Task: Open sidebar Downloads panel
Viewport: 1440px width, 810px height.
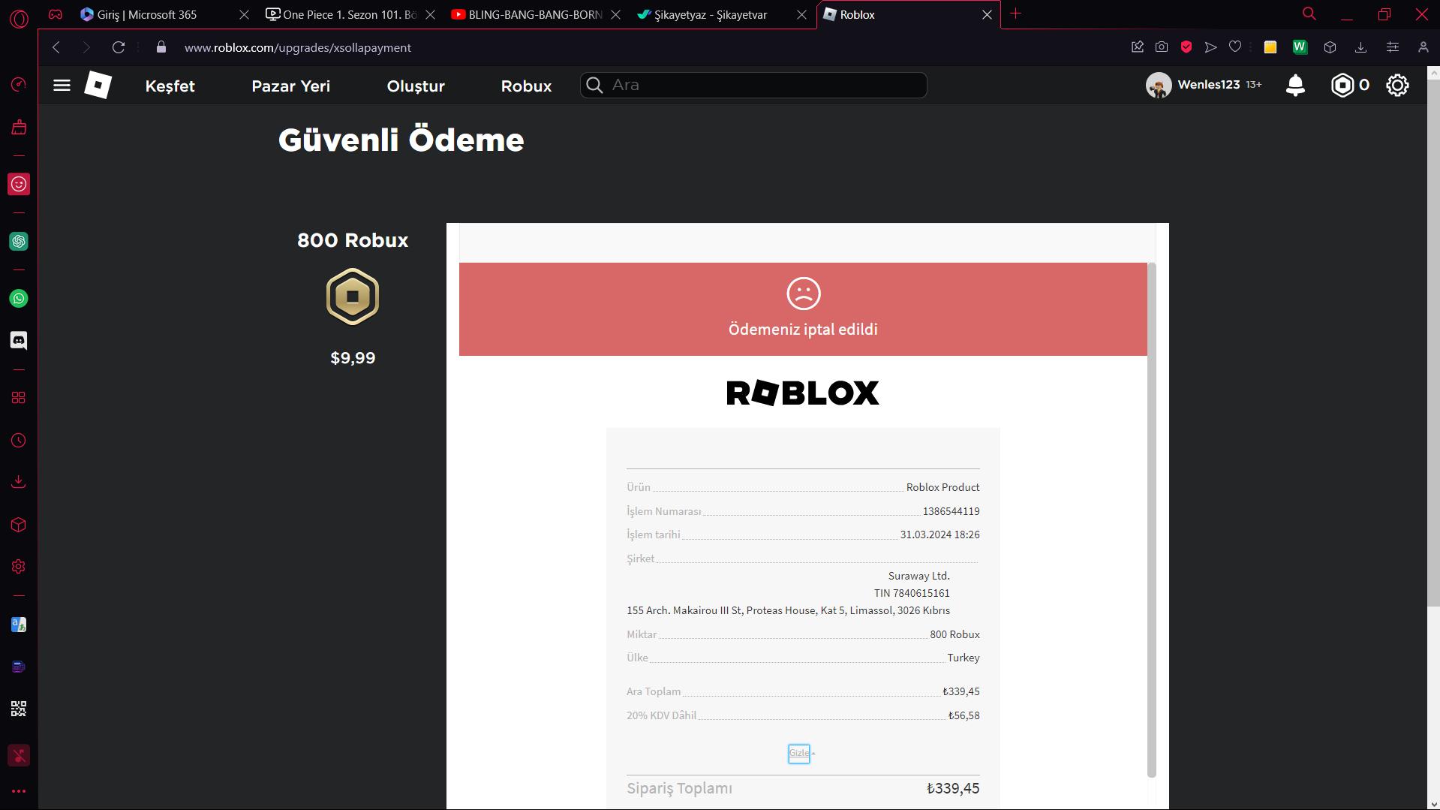Action: click(19, 482)
